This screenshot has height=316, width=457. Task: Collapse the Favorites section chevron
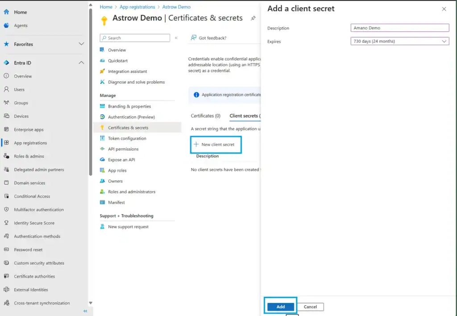pyautogui.click(x=81, y=44)
